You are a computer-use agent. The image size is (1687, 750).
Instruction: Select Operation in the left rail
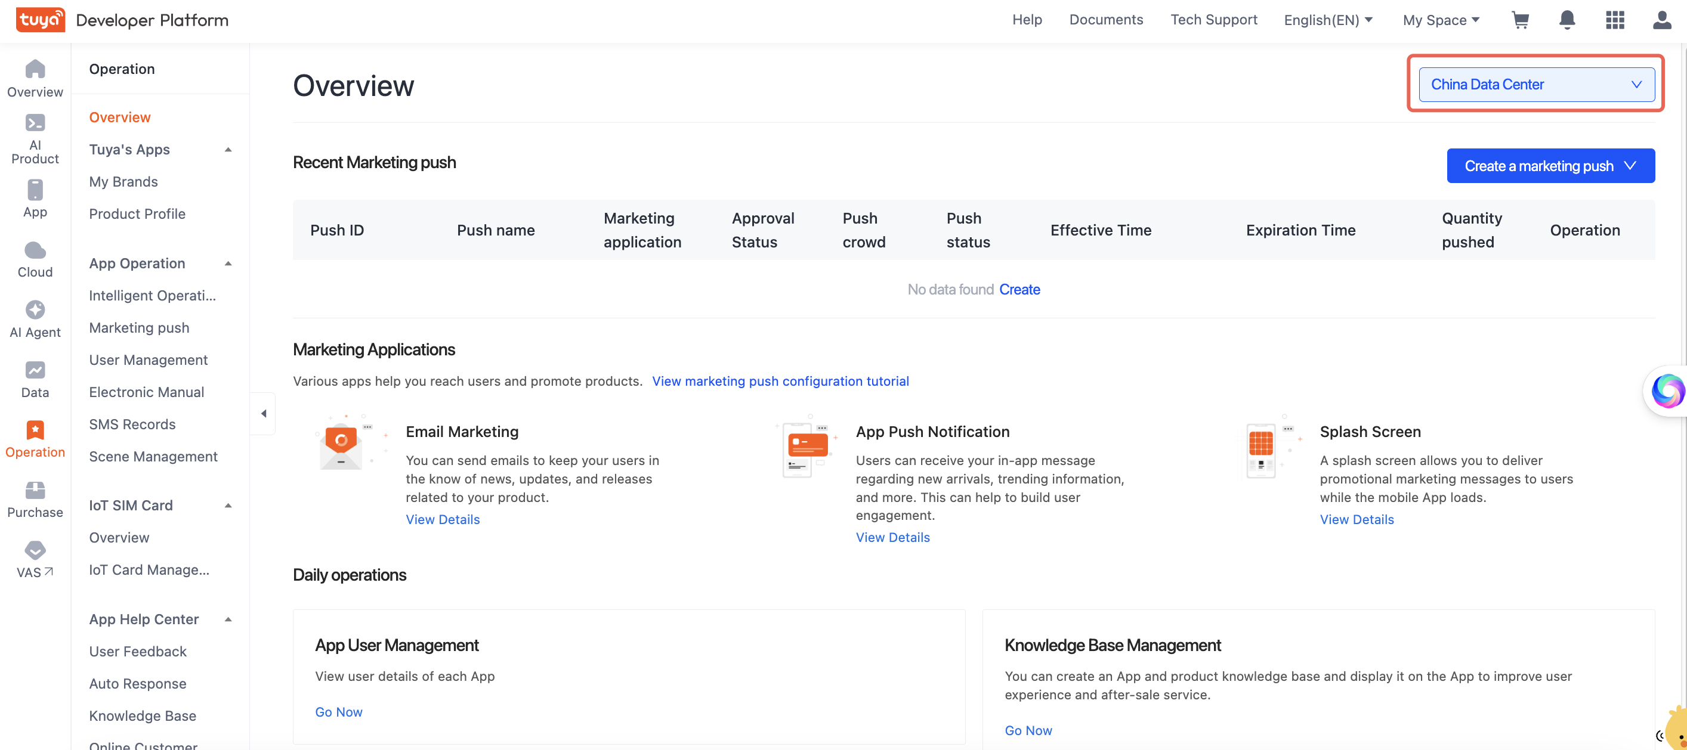(x=35, y=439)
